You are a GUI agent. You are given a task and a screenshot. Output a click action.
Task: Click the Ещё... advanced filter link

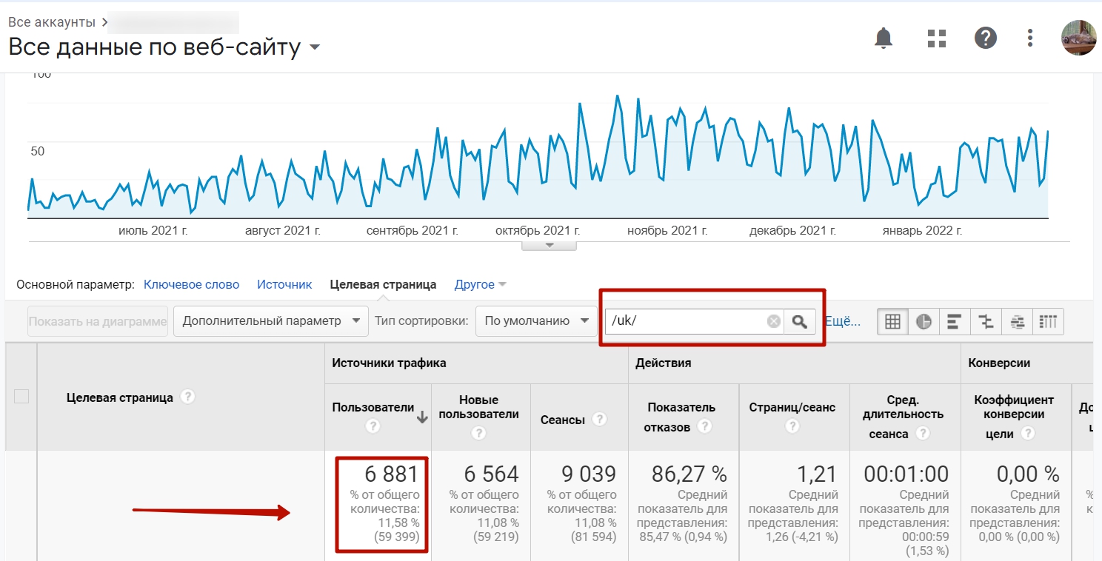pyautogui.click(x=842, y=321)
